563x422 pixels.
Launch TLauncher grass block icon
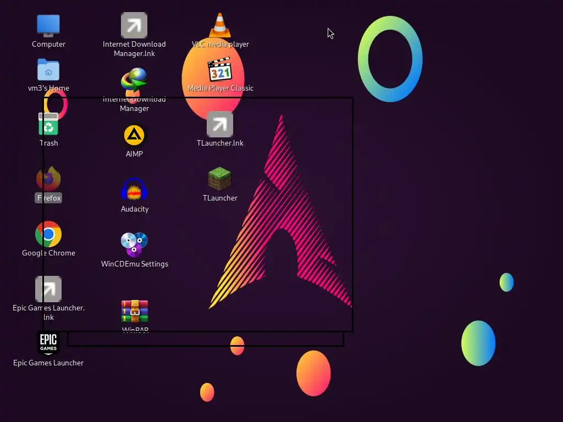[x=220, y=179]
